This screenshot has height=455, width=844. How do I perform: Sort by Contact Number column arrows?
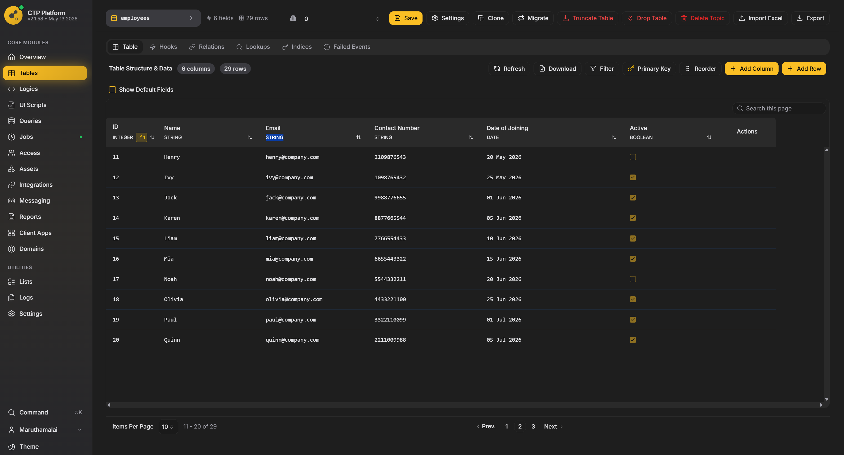471,137
